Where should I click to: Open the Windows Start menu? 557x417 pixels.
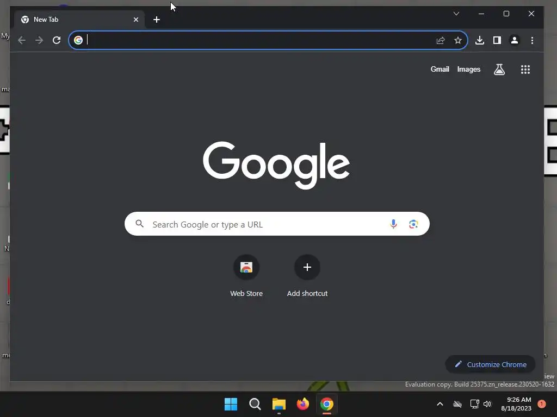point(231,404)
